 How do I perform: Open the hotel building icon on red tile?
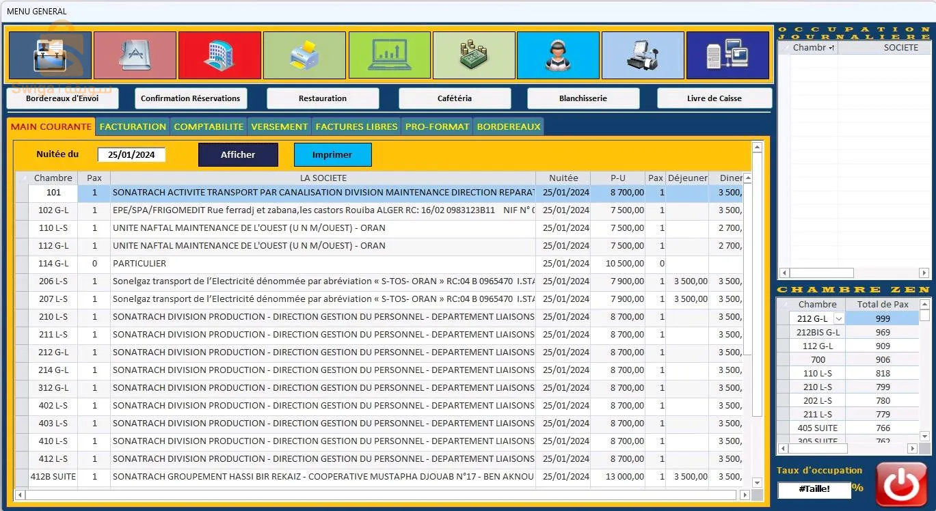pos(219,55)
